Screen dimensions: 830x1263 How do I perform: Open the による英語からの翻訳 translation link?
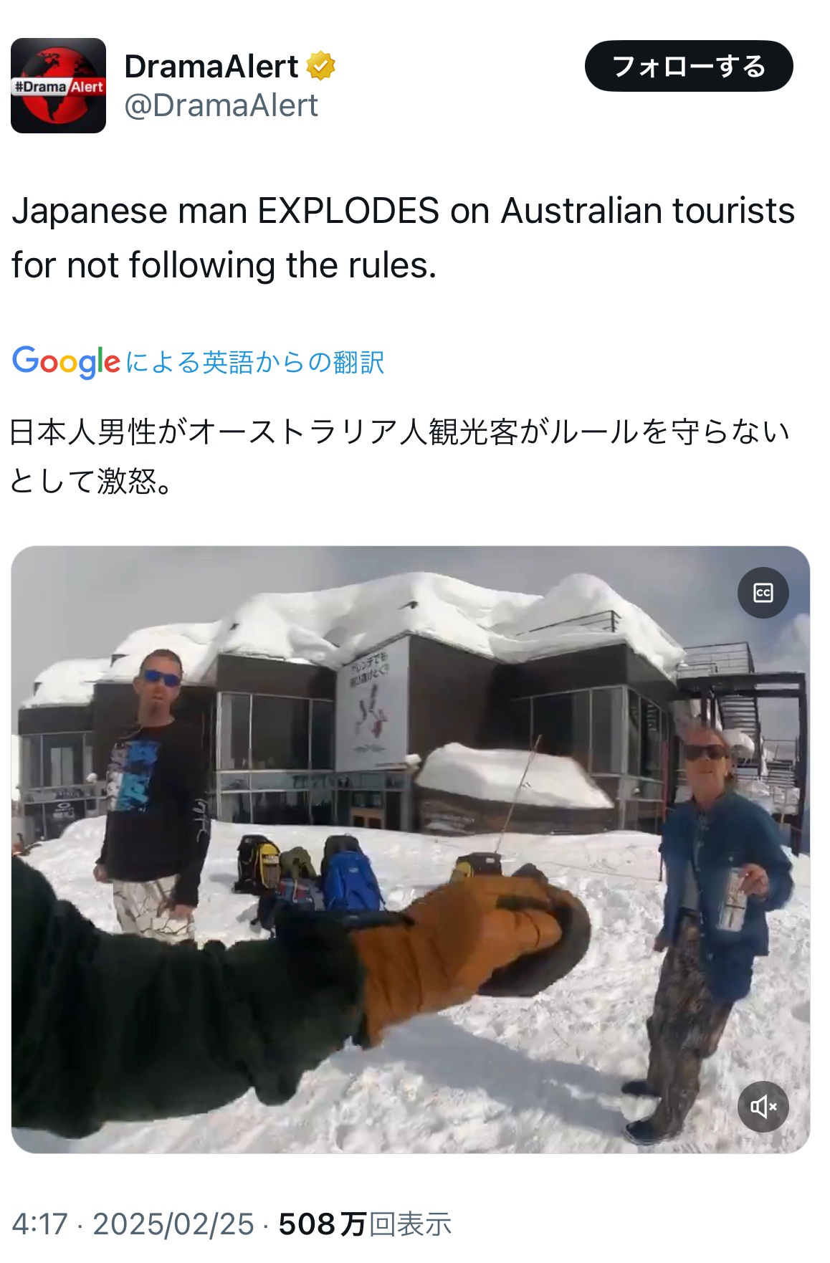tap(255, 362)
